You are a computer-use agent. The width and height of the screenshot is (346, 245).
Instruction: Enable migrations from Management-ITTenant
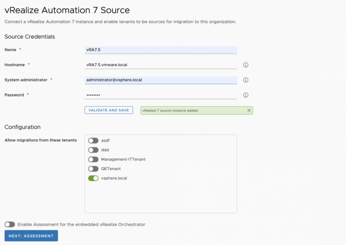click(93, 159)
